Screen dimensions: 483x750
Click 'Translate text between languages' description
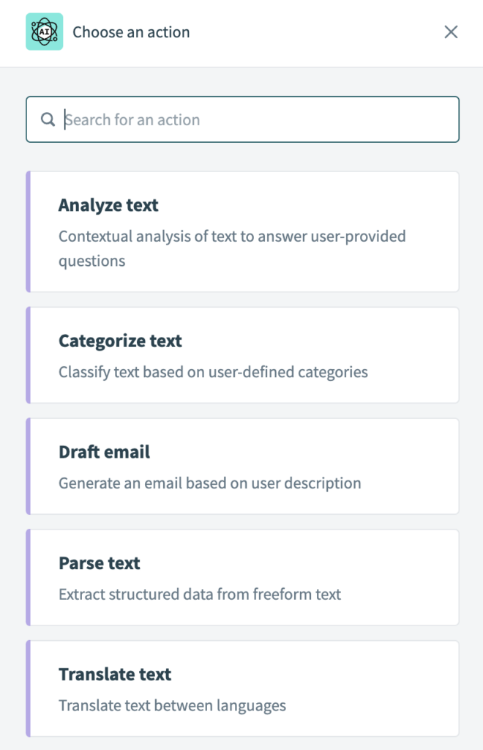click(172, 706)
